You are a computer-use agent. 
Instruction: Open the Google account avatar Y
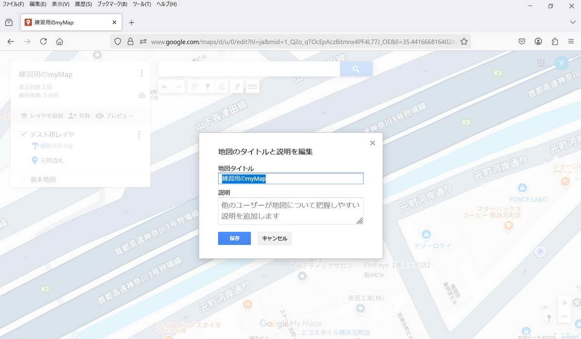pos(561,63)
